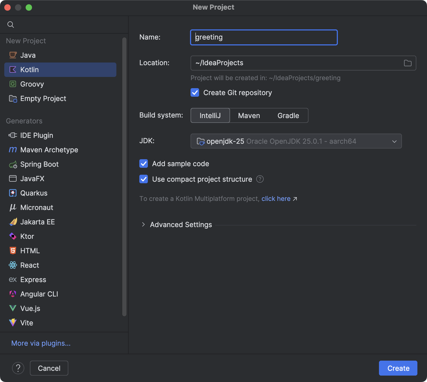Select the Spring Boot generator icon
The width and height of the screenshot is (427, 382).
point(13,164)
